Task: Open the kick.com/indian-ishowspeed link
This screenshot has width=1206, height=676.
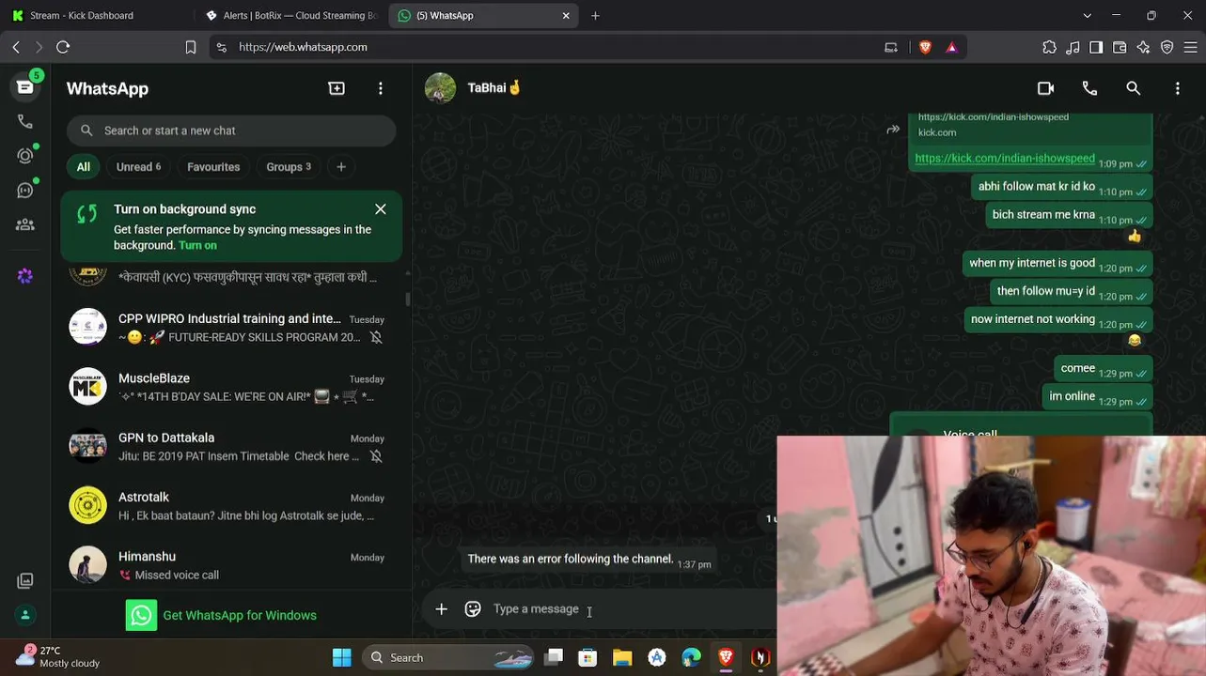Action: click(x=1005, y=159)
